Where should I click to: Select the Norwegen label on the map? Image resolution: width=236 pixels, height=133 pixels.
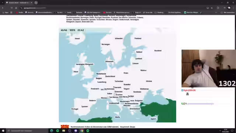[106, 44]
